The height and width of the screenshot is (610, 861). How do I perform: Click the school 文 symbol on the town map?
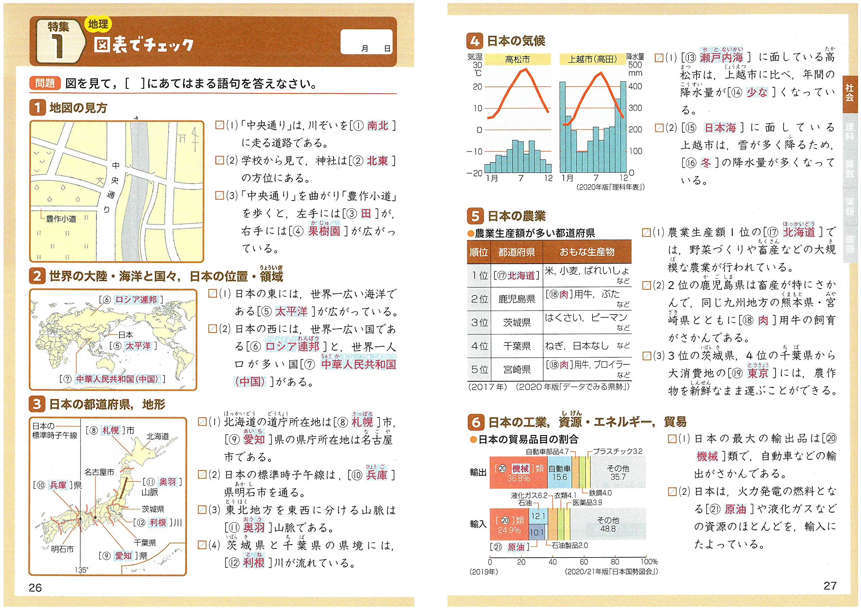tap(100, 181)
